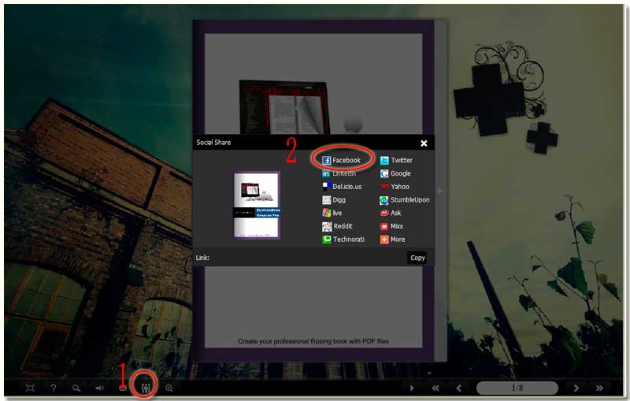Zoom in with magnifier plus icon
The width and height of the screenshot is (630, 401).
tap(169, 388)
